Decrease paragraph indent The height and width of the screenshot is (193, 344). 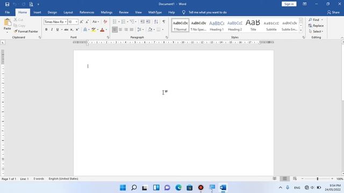(142, 21)
